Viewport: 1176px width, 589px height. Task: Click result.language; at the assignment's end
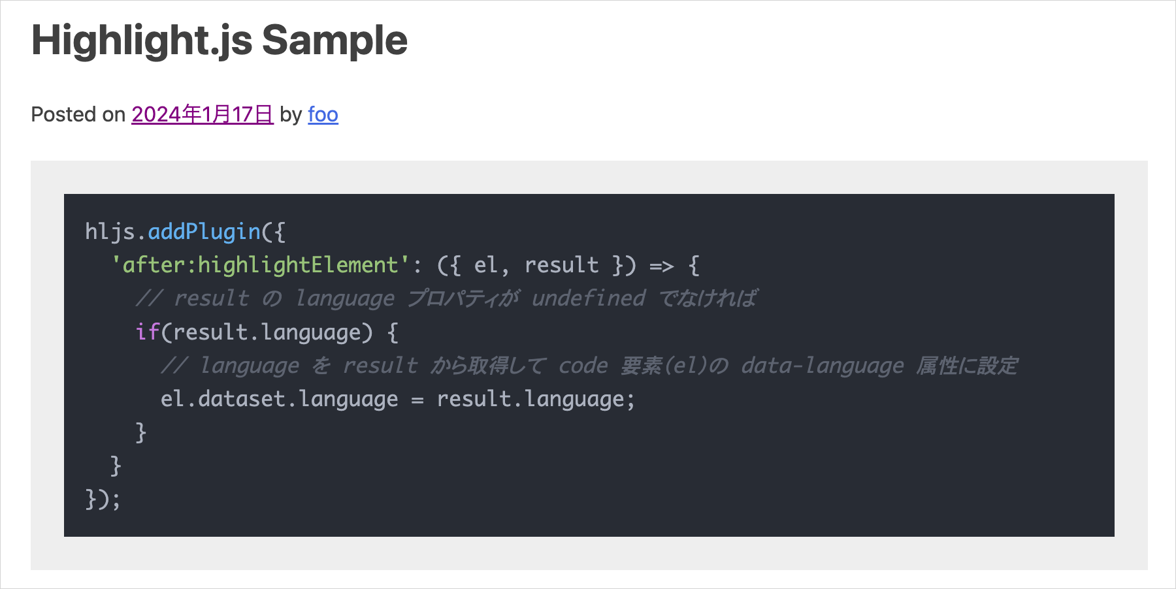pos(535,399)
